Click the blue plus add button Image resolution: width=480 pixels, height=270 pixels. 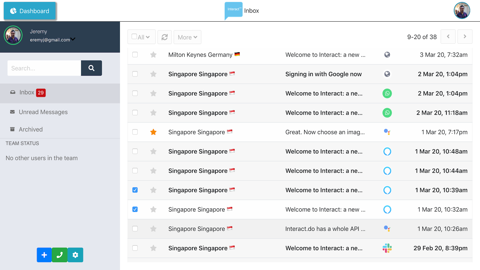click(44, 255)
